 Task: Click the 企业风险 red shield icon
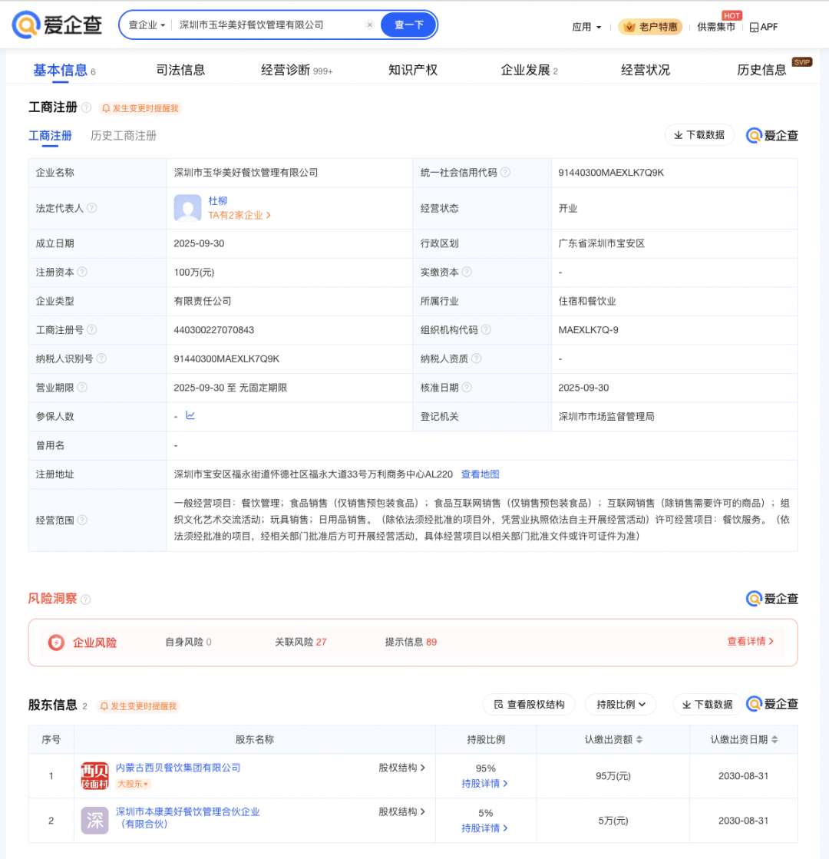(56, 643)
